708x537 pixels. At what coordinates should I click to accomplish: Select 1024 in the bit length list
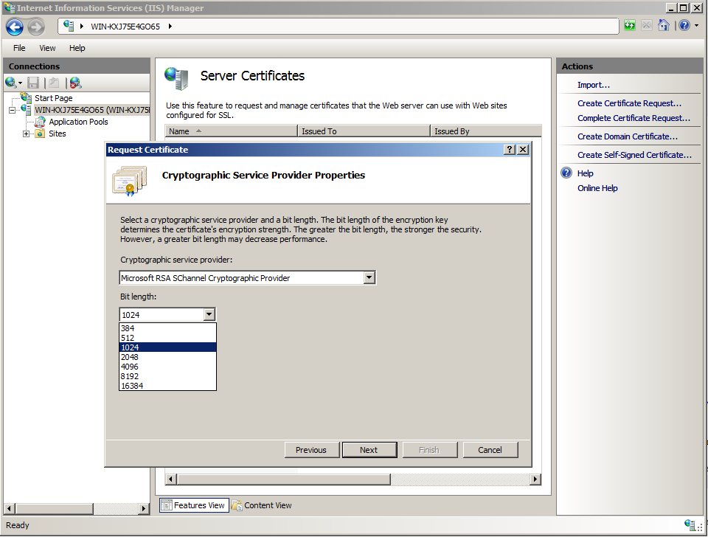coord(167,347)
